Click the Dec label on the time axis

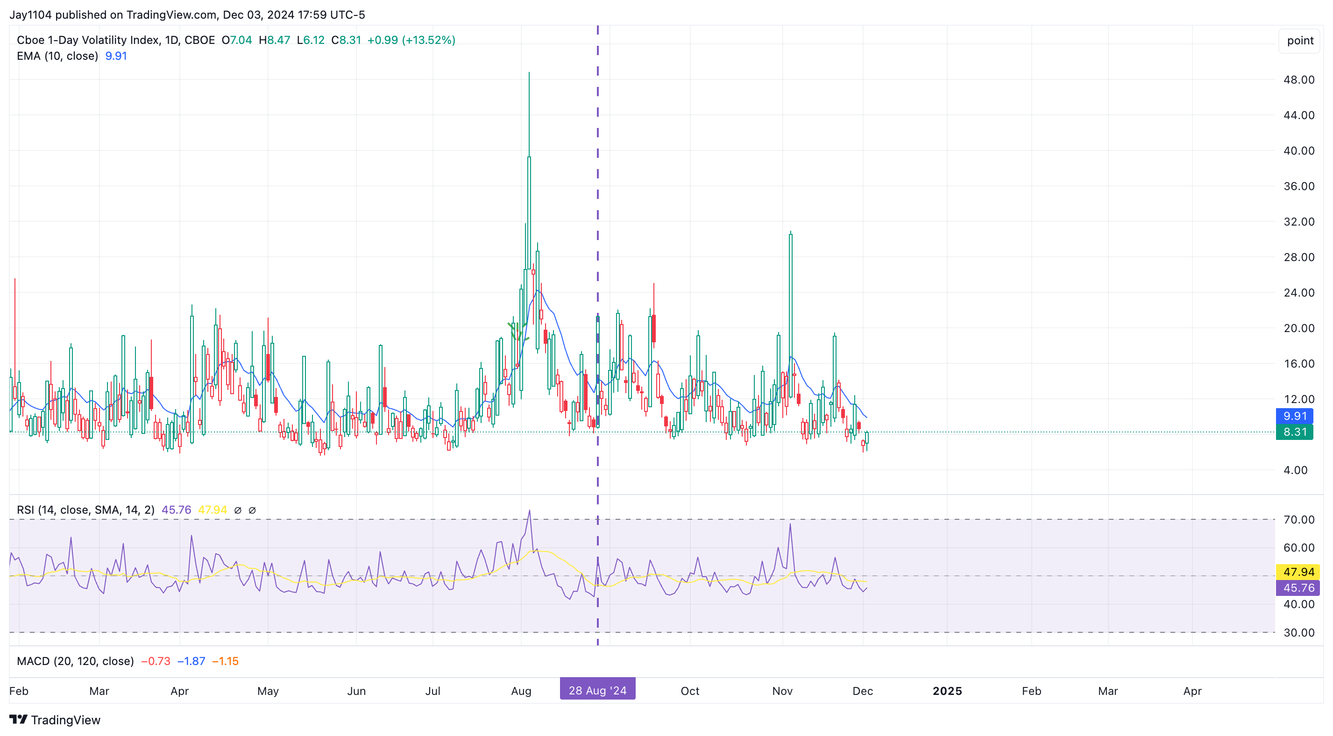click(863, 691)
